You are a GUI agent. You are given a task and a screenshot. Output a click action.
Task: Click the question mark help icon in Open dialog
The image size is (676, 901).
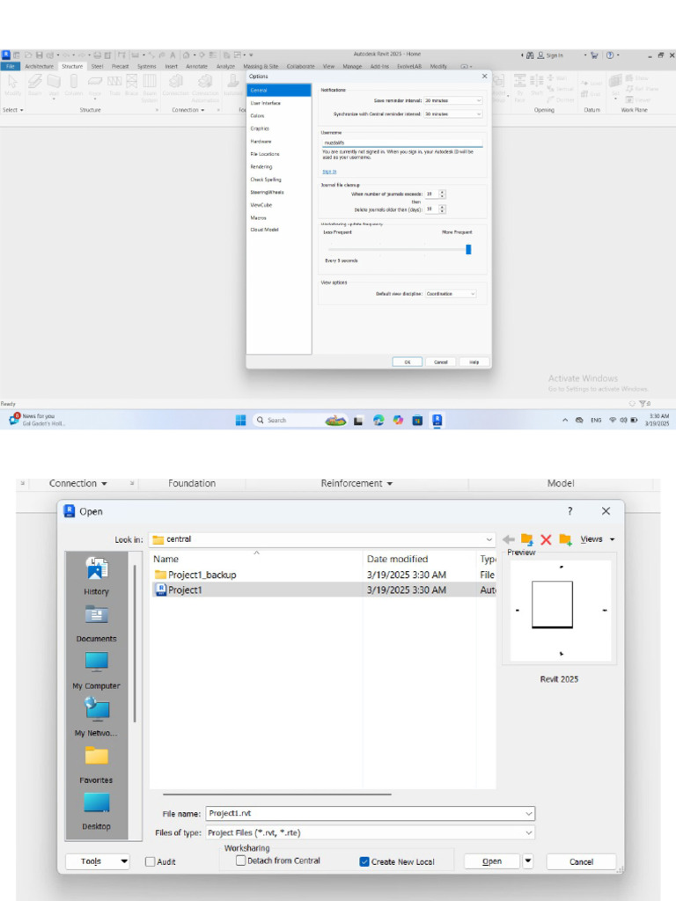[x=569, y=511]
